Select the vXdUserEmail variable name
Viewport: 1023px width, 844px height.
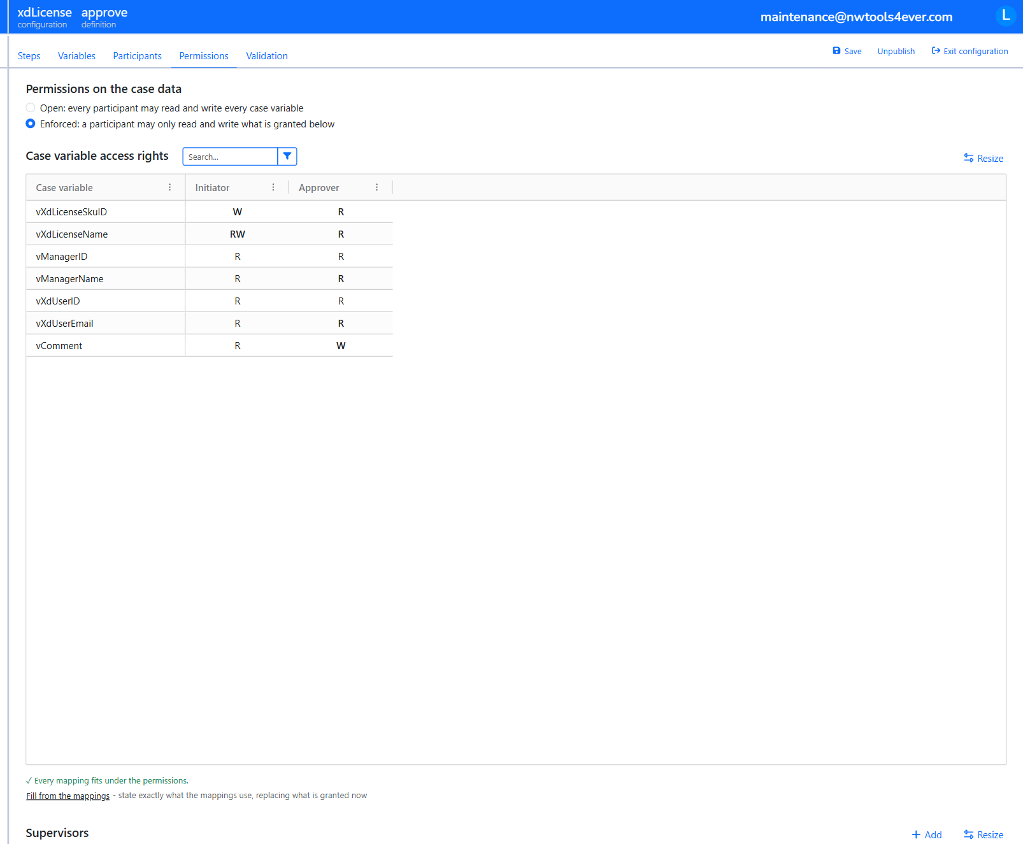(64, 323)
